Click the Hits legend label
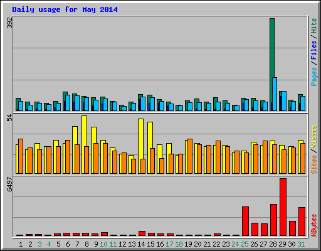 click(314, 26)
